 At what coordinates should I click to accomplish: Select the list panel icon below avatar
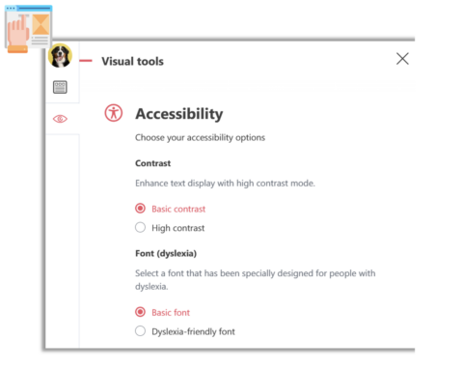(60, 87)
